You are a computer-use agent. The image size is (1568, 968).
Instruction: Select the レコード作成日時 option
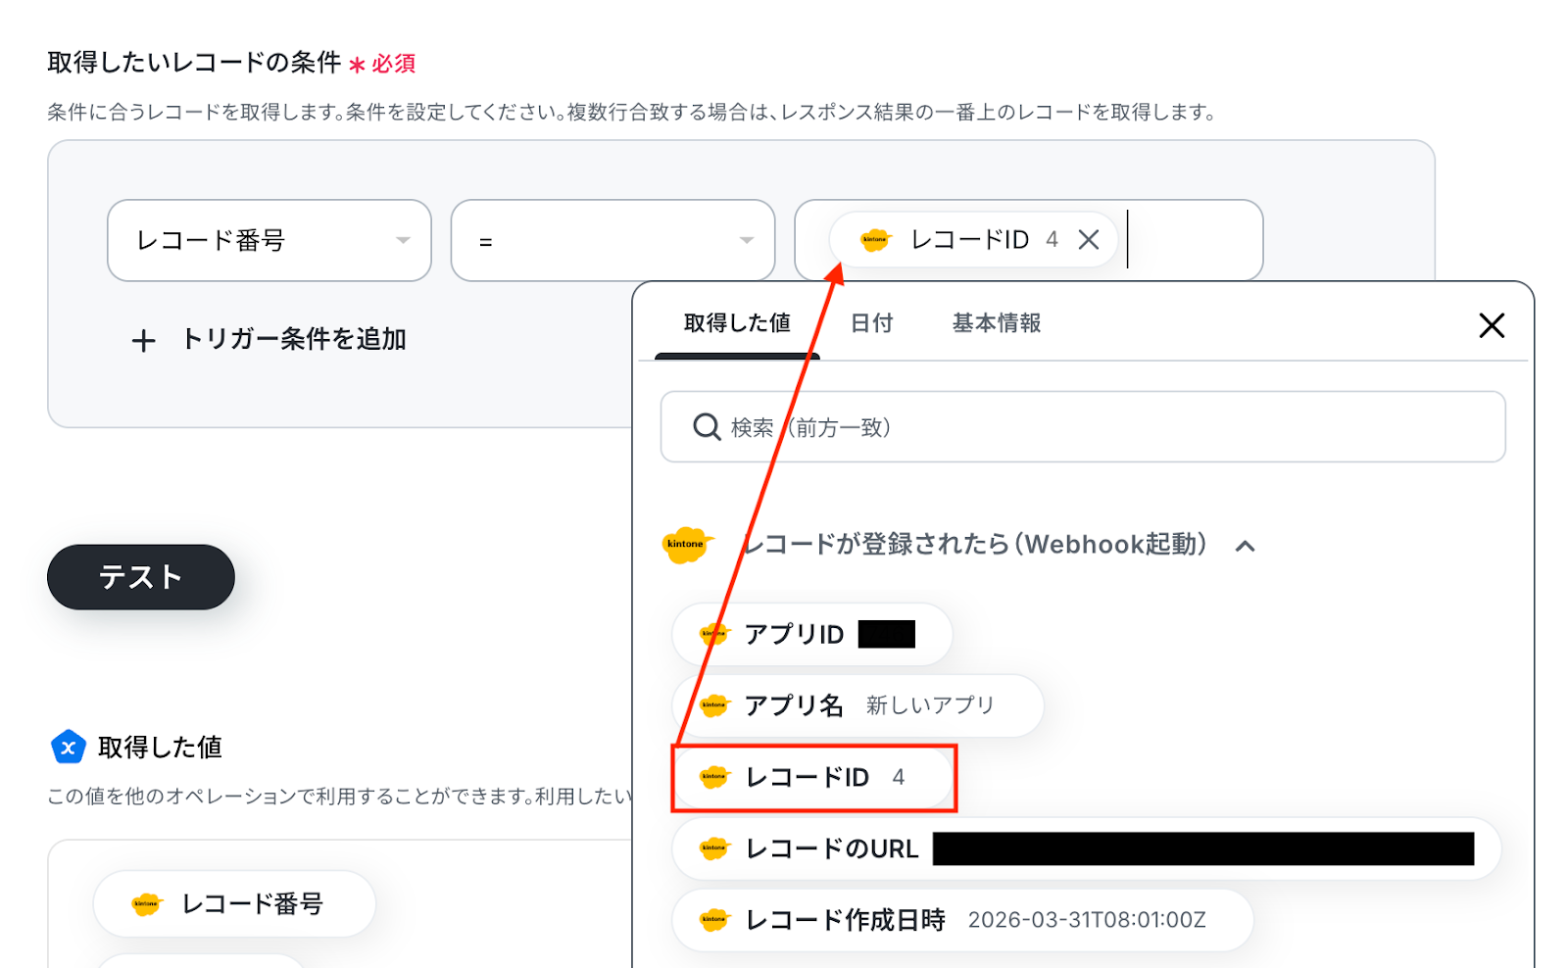click(x=962, y=920)
